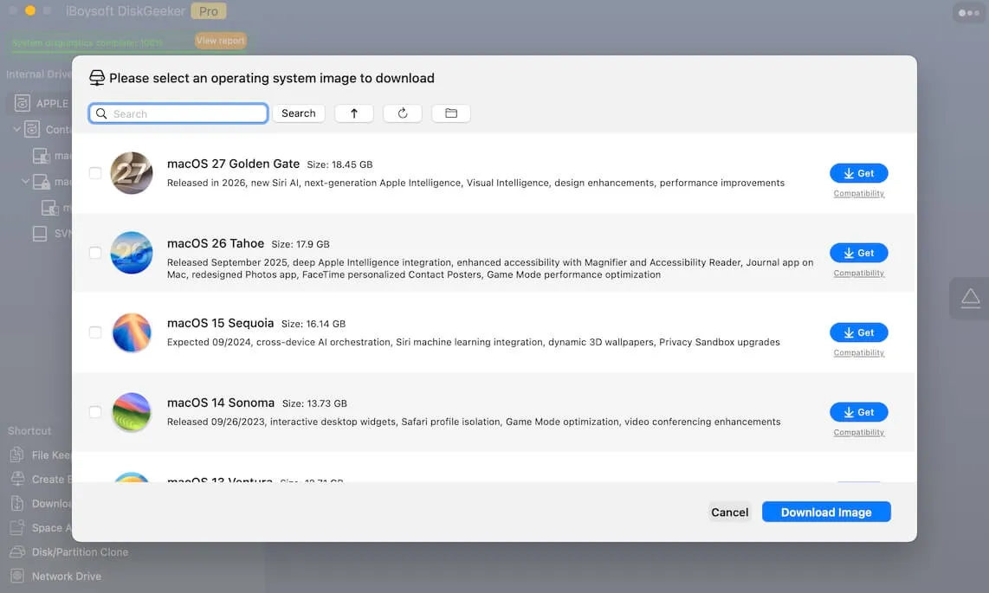
Task: Click the Network Drive sidebar icon
Action: point(17,576)
